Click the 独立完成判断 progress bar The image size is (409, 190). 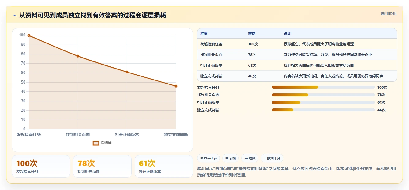(323, 110)
